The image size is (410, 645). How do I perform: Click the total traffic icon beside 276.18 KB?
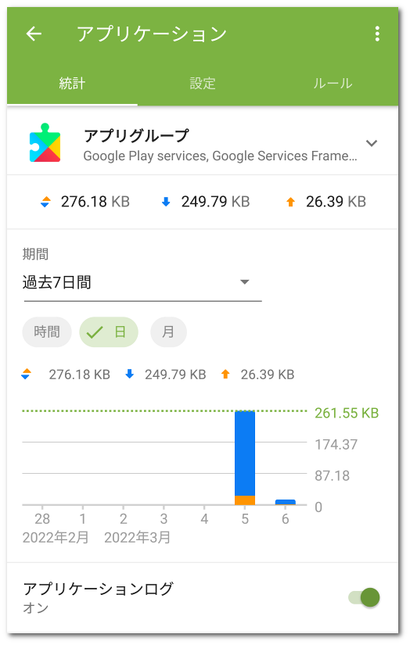pyautogui.click(x=45, y=202)
